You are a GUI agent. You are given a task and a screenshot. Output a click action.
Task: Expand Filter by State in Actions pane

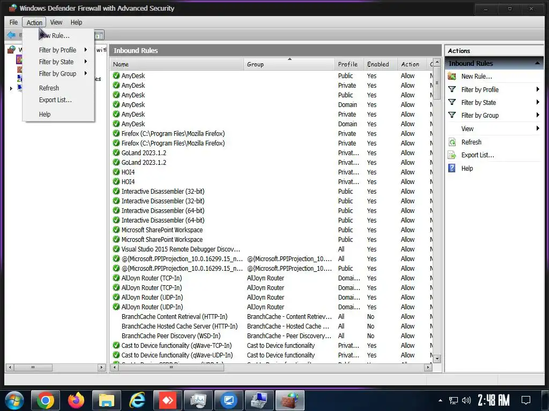[x=538, y=102]
